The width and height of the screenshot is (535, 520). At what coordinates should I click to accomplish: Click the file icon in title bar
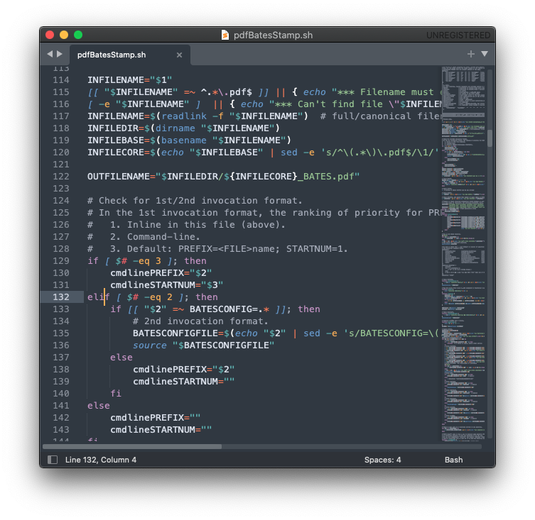[x=225, y=35]
